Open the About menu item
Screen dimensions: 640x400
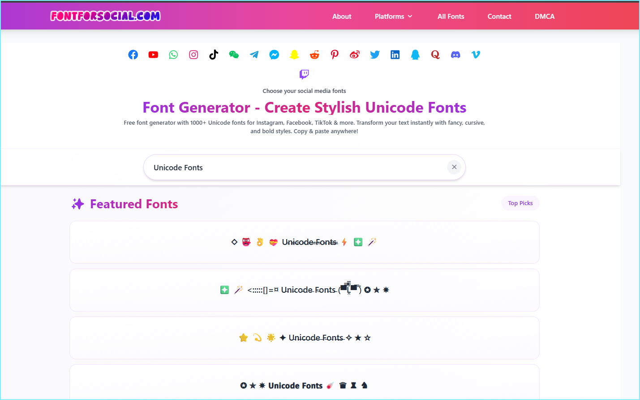[x=342, y=17]
